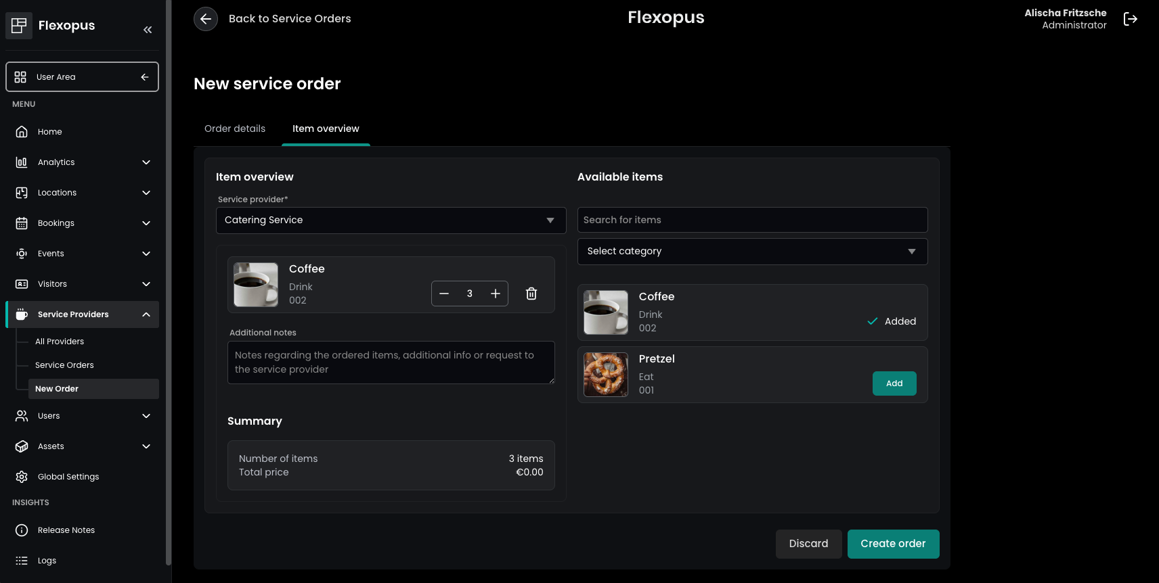Increase Coffee quantity with plus button
Screen dimensions: 1159x583
[496, 294]
